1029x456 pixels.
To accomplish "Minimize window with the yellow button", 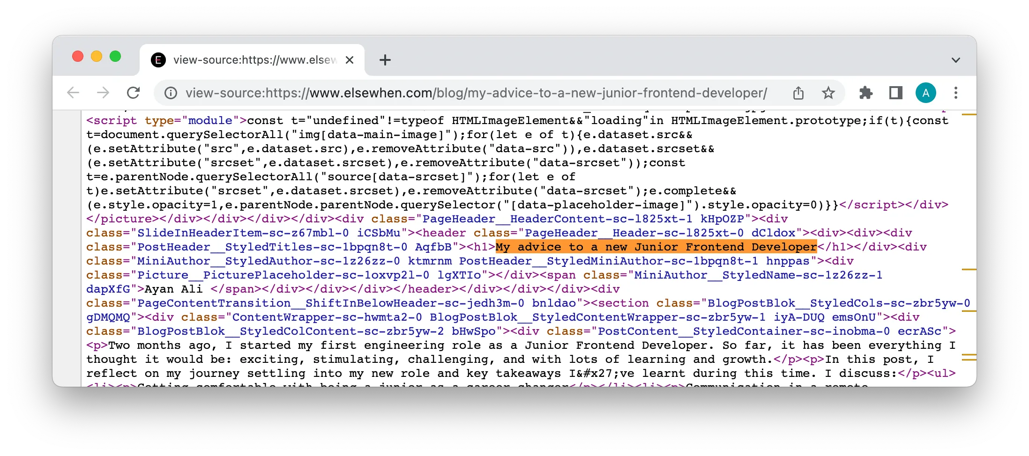I will (97, 57).
